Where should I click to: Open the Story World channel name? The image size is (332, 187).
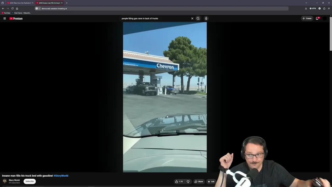(x=14, y=180)
